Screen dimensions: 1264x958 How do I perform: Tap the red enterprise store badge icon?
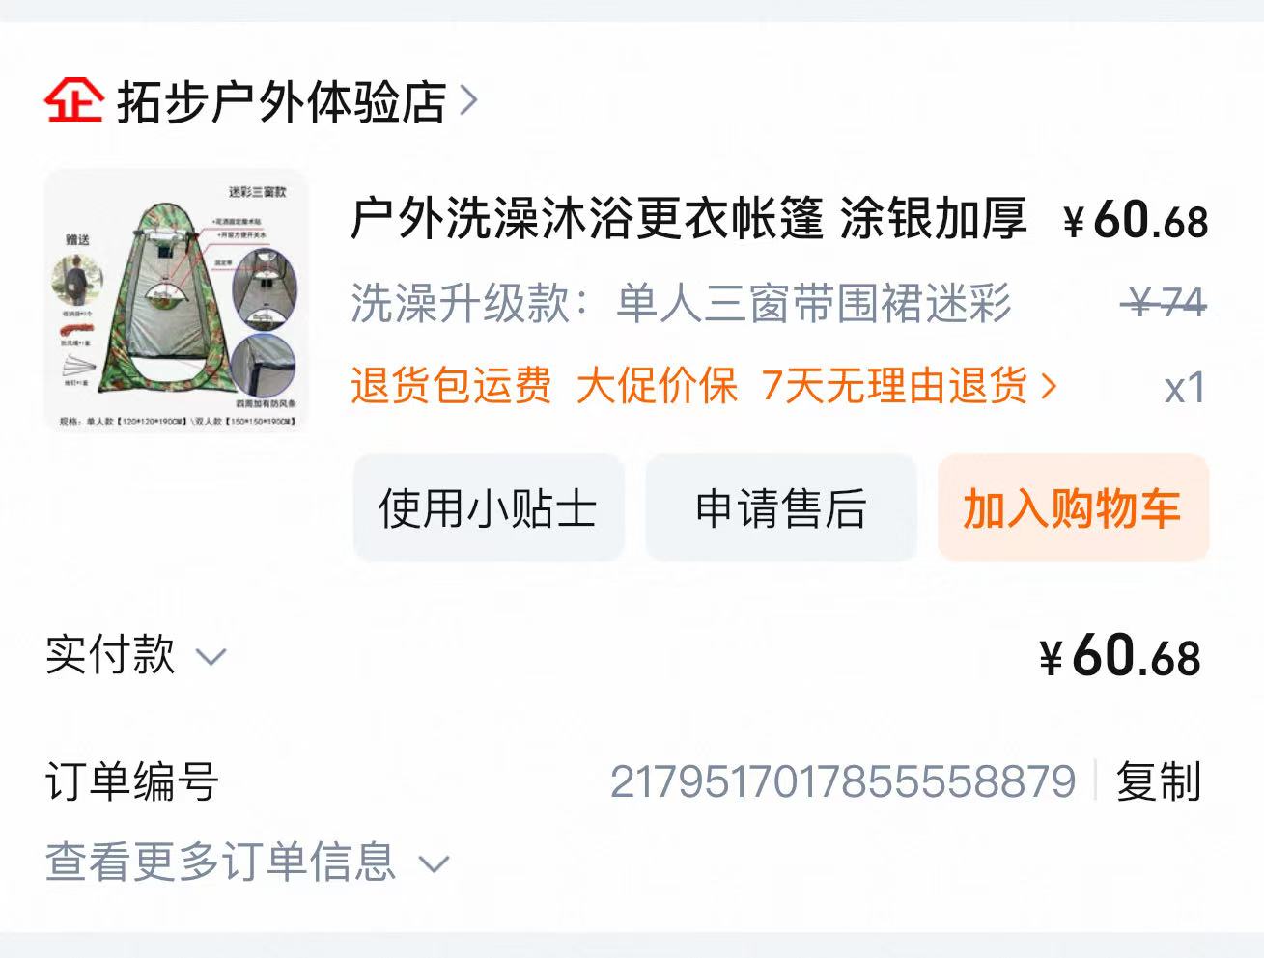pos(73,99)
